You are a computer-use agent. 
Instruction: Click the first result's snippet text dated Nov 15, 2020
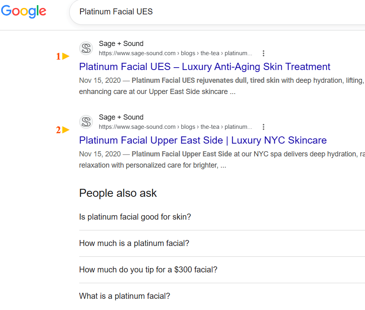(222, 86)
